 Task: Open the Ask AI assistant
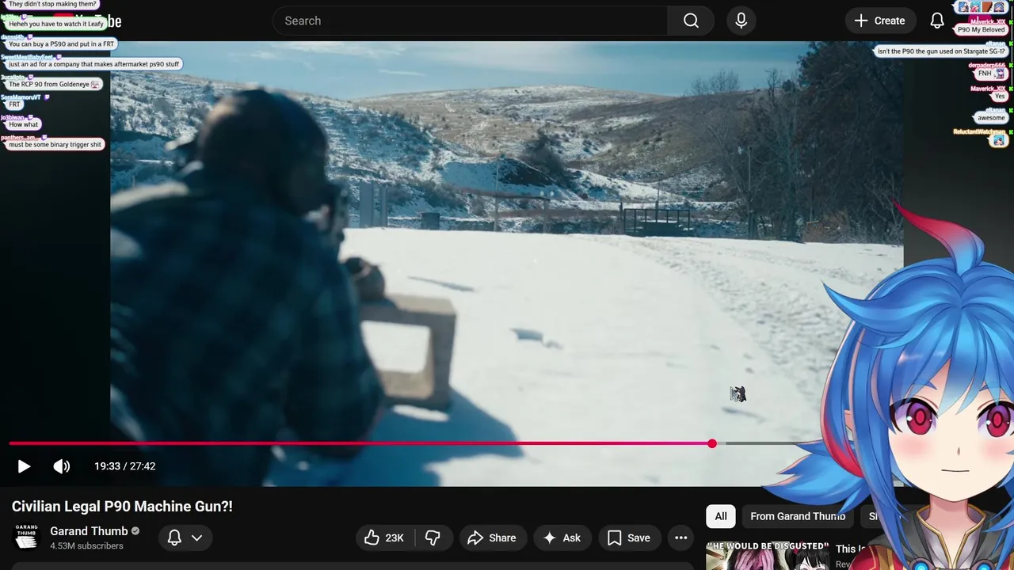(x=562, y=538)
